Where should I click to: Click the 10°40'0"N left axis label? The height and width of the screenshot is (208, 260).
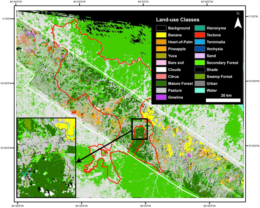point(8,83)
